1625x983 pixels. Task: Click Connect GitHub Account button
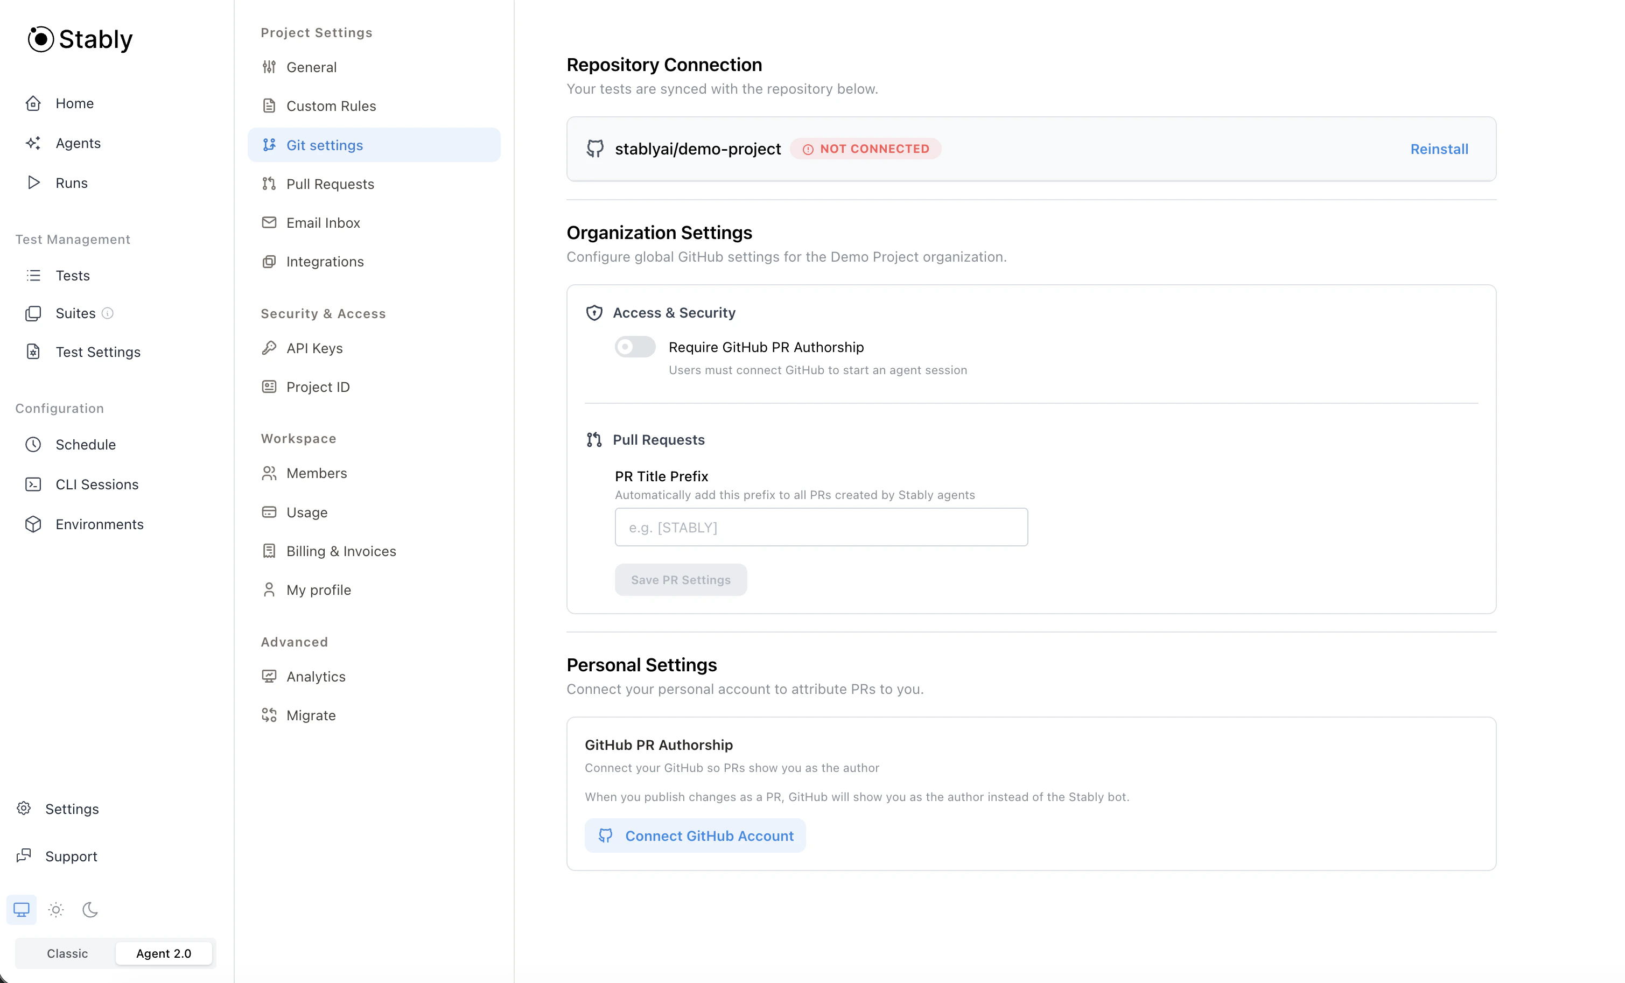tap(695, 835)
